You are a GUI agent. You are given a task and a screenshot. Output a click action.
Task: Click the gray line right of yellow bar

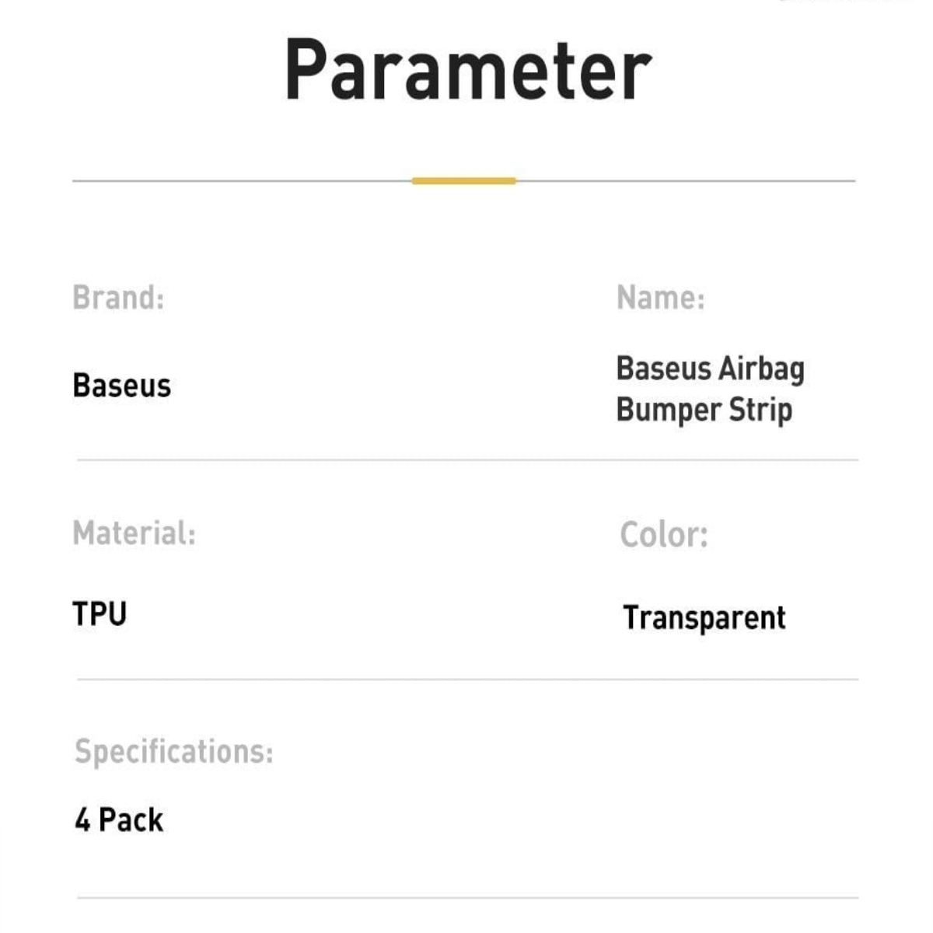(x=684, y=181)
